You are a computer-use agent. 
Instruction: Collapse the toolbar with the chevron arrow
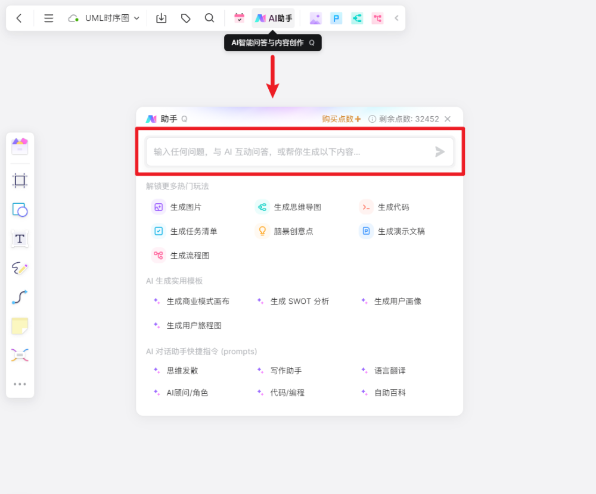(396, 18)
